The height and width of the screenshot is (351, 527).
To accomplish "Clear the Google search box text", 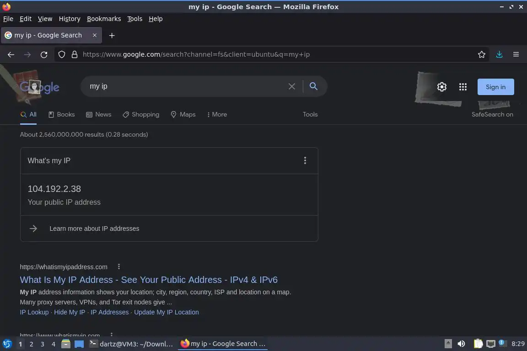I will pos(292,86).
